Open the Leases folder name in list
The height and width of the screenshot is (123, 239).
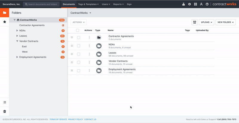coord(112,53)
